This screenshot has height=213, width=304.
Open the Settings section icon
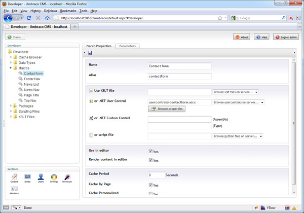coord(54,178)
